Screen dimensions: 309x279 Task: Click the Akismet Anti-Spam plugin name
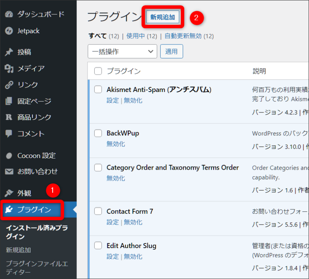[x=159, y=90]
